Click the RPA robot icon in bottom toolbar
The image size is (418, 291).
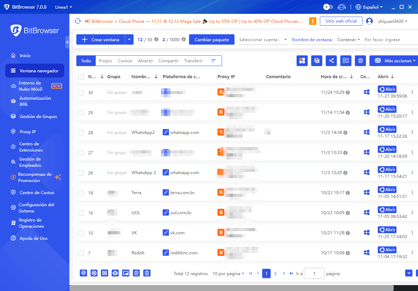pos(115,273)
